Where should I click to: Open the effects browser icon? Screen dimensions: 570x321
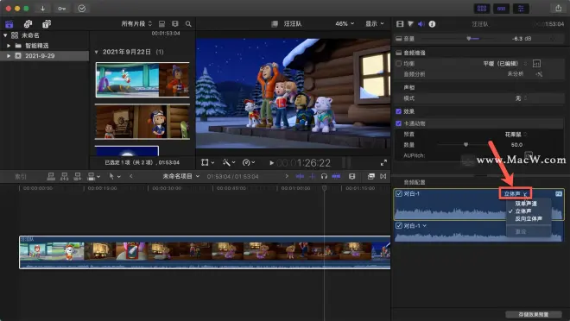[370, 176]
